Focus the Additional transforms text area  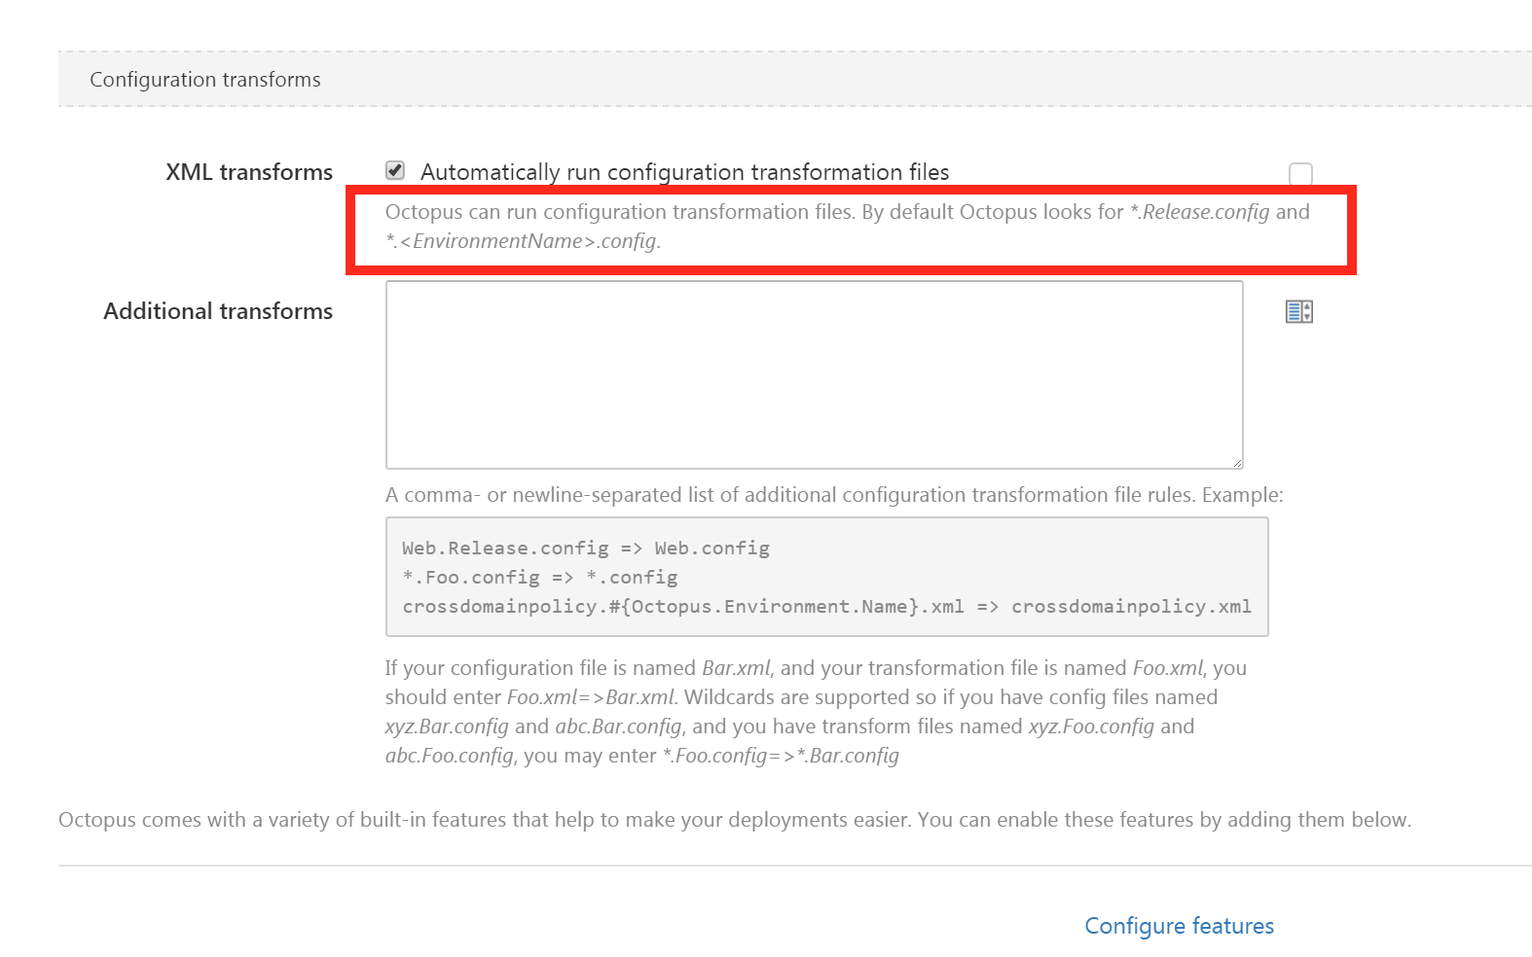(x=815, y=374)
